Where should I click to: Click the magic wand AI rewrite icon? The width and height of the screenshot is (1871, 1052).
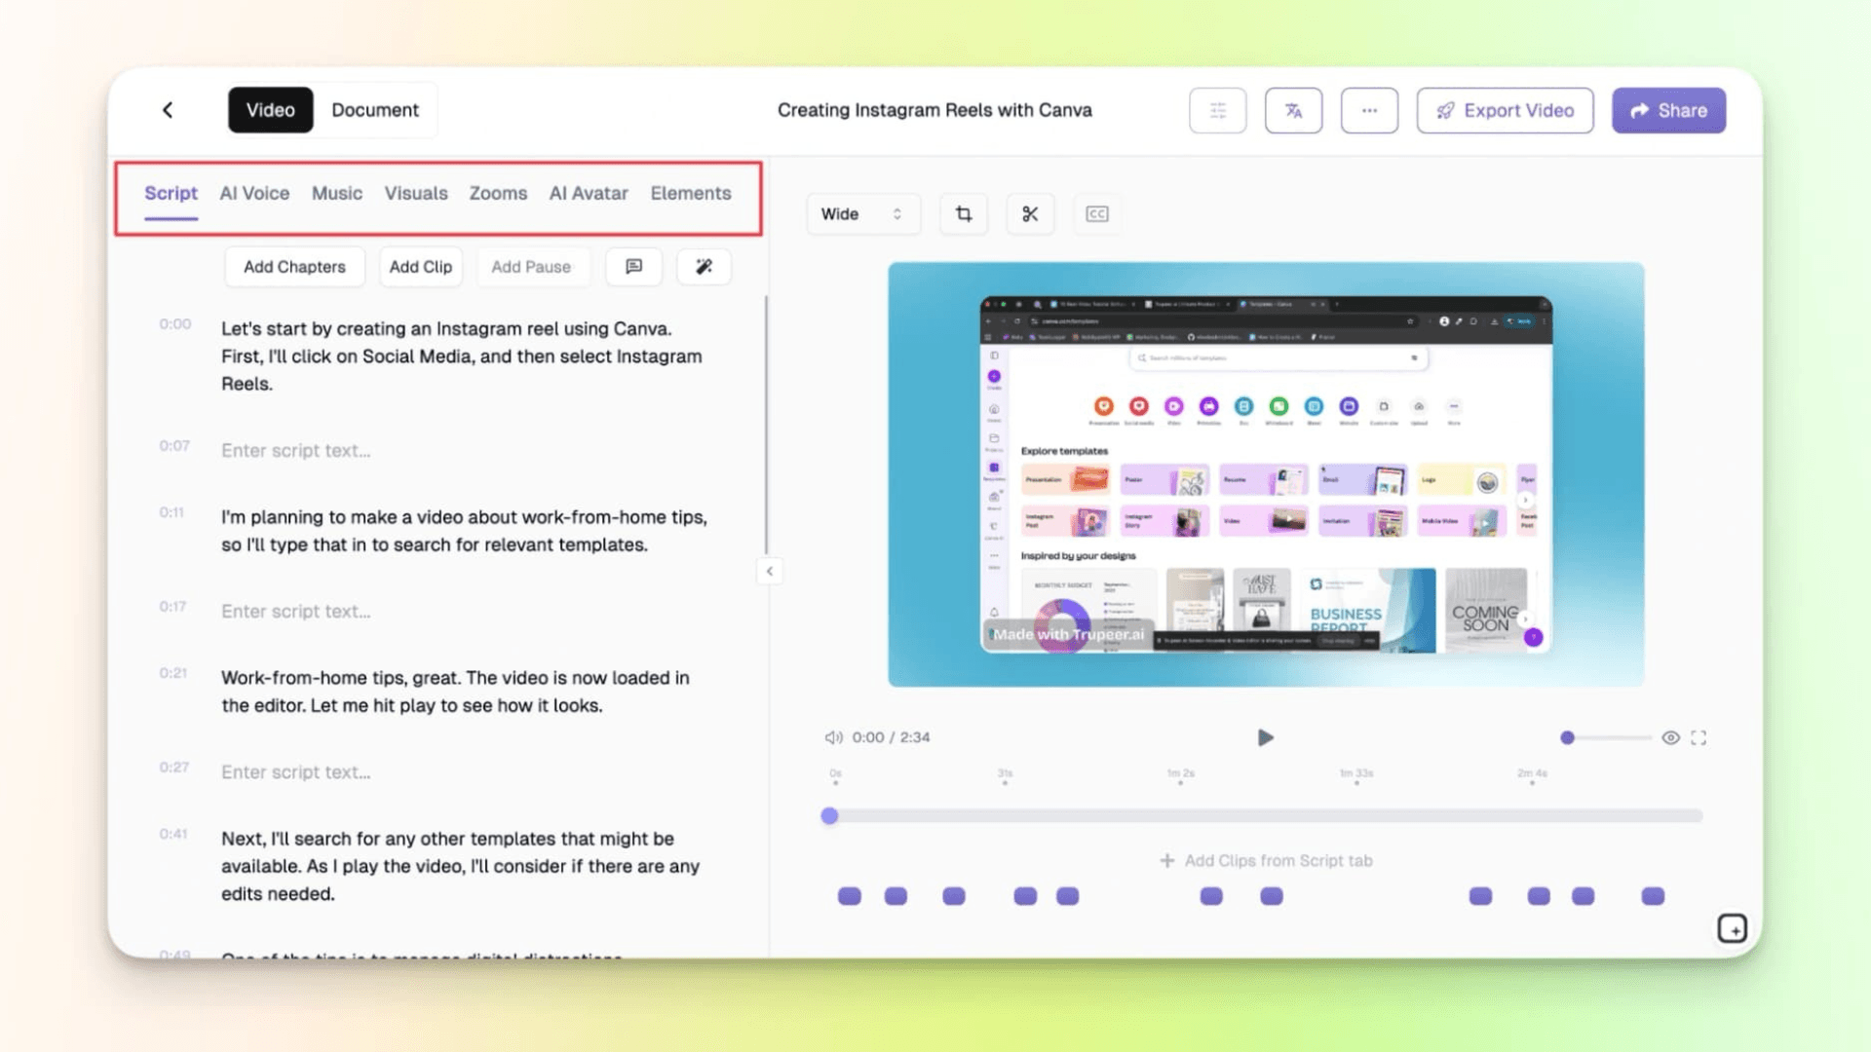point(704,267)
